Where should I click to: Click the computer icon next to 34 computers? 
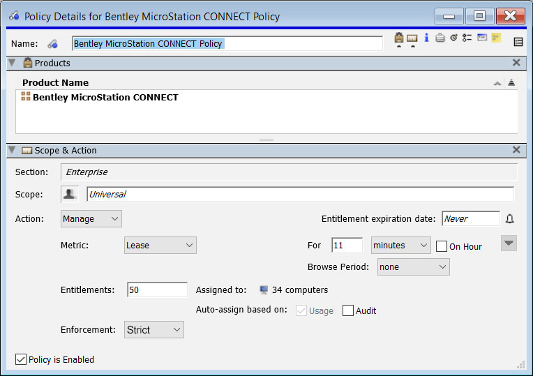264,289
